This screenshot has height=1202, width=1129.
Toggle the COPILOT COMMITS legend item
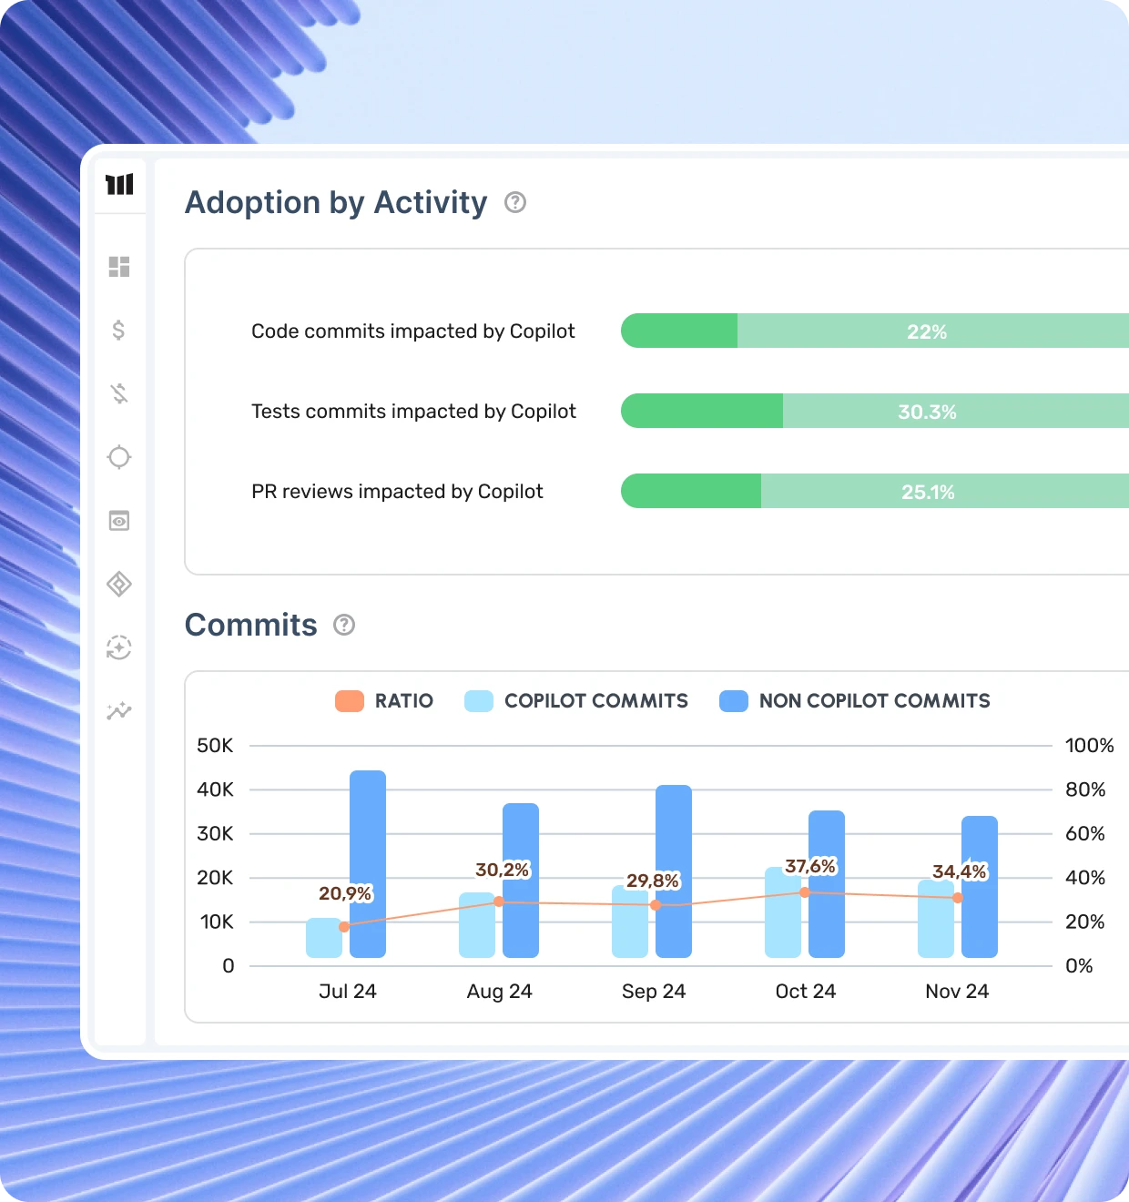point(576,701)
